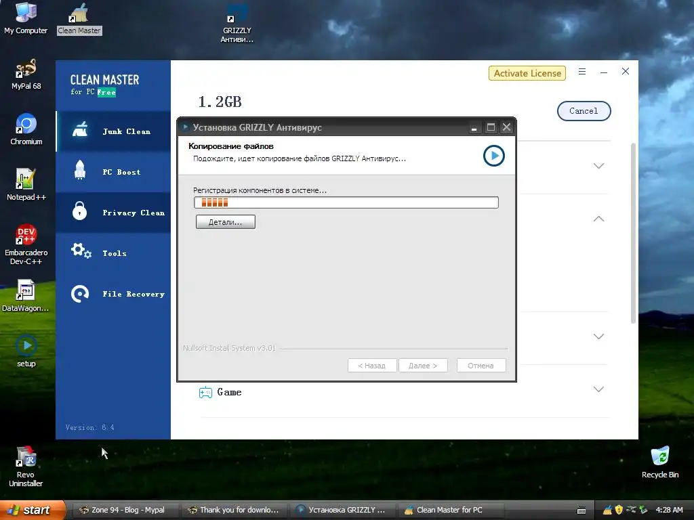Viewport: 694px width, 520px height.
Task: Click the Clean Master broom tray icon
Action: pyautogui.click(x=607, y=510)
